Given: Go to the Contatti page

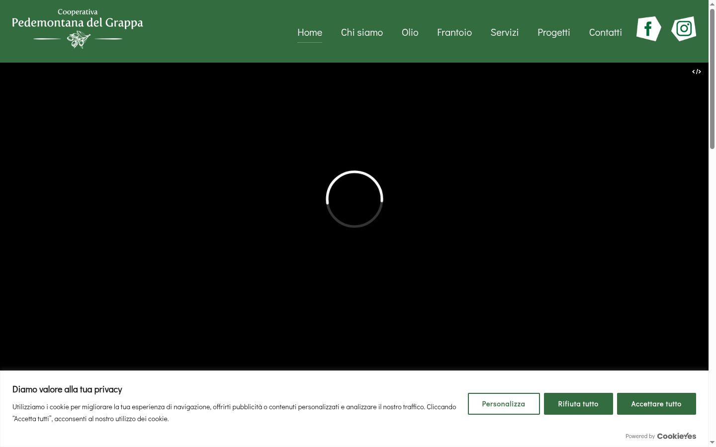Looking at the screenshot, I should coord(606,32).
